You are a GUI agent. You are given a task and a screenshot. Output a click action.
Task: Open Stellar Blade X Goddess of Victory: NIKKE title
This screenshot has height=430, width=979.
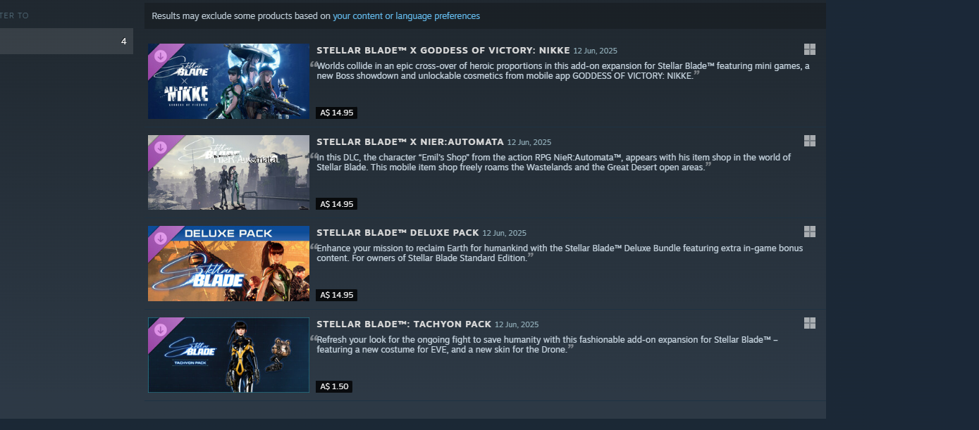443,51
